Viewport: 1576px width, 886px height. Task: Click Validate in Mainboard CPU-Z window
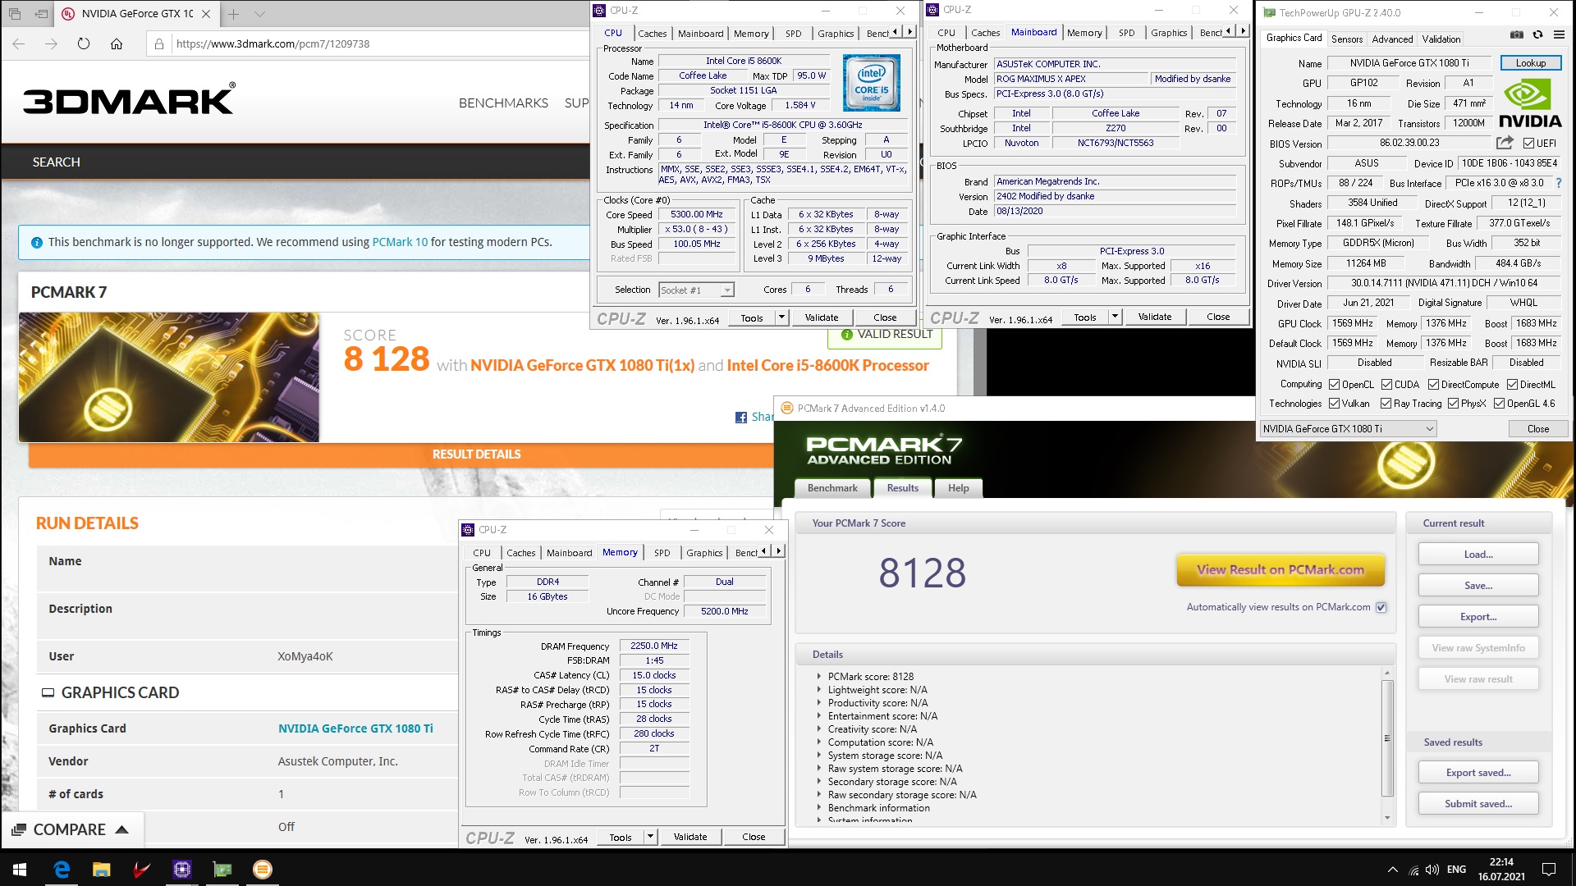(1155, 317)
